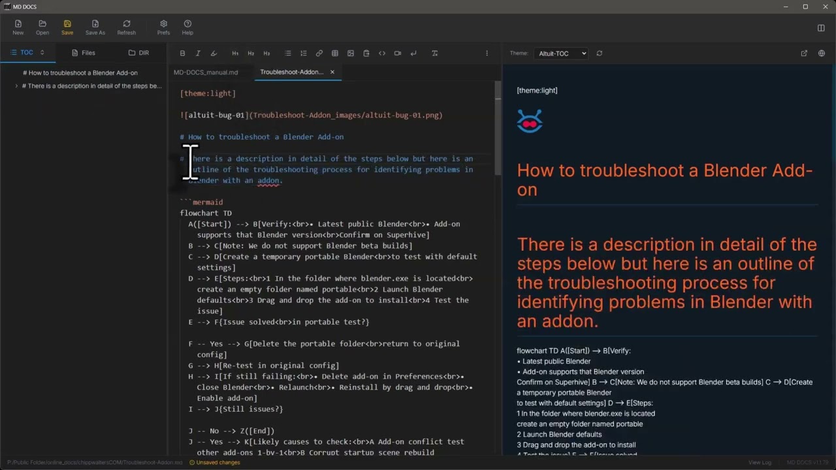Open a file with the Open button

[x=42, y=27]
